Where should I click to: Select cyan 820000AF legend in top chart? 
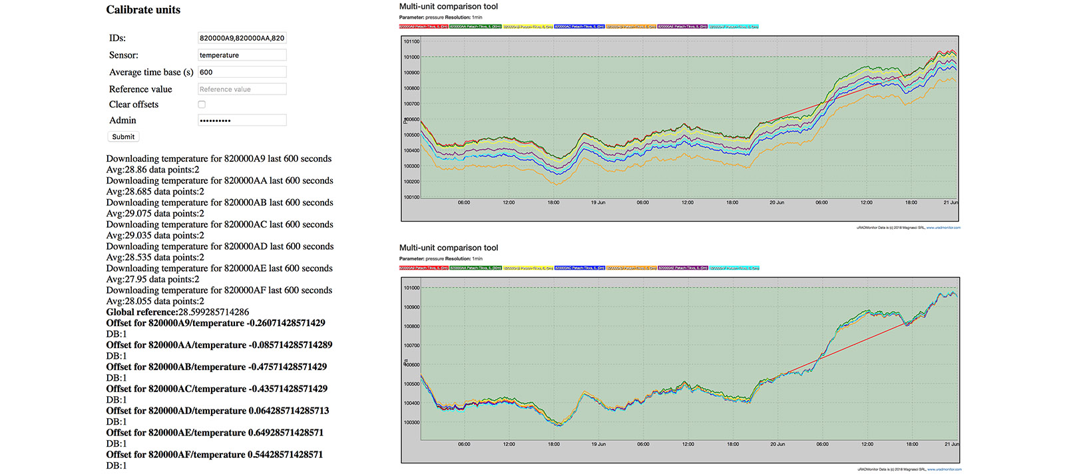pos(734,27)
